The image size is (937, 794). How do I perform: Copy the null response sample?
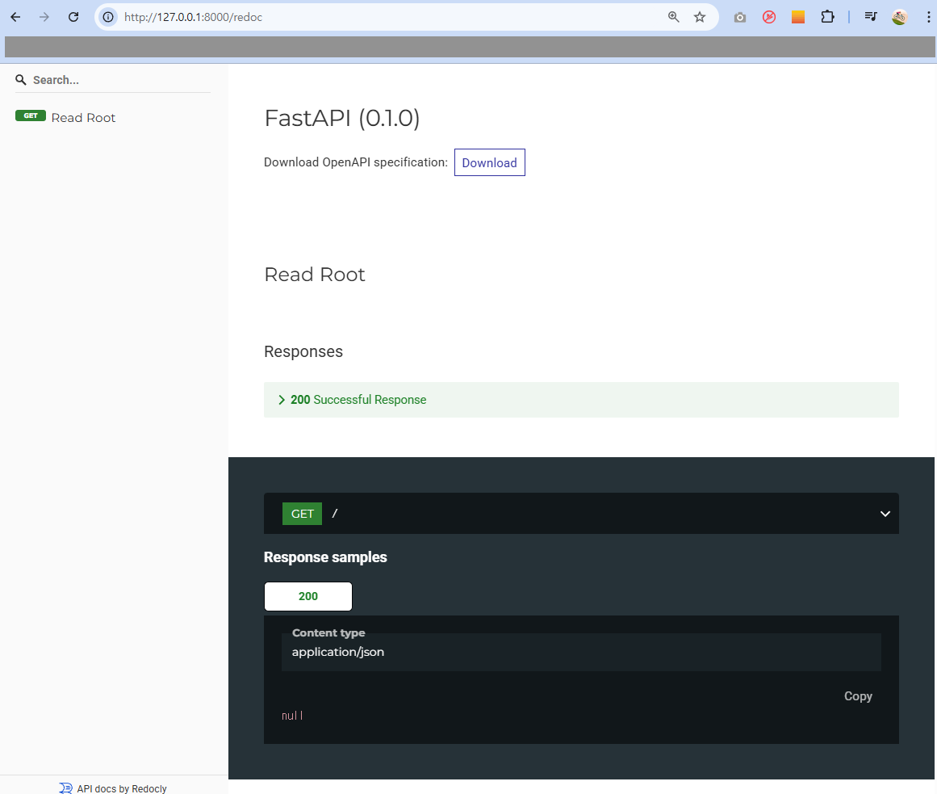(x=858, y=696)
